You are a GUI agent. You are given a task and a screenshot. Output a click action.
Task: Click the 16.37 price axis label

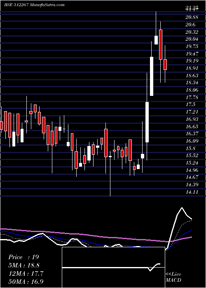tap(192, 134)
